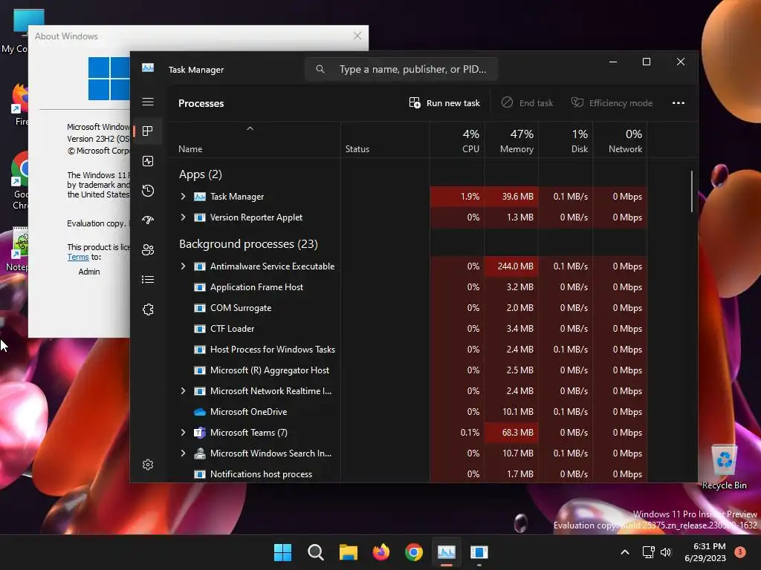Sort by the Status column header
This screenshot has height=570, width=761.
[386, 140]
